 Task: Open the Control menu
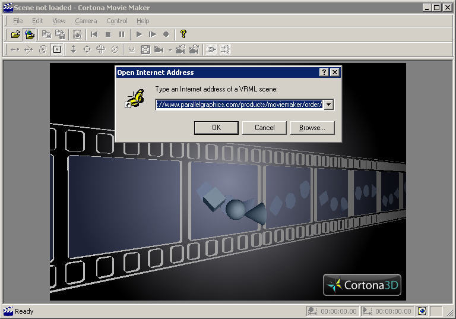point(117,21)
